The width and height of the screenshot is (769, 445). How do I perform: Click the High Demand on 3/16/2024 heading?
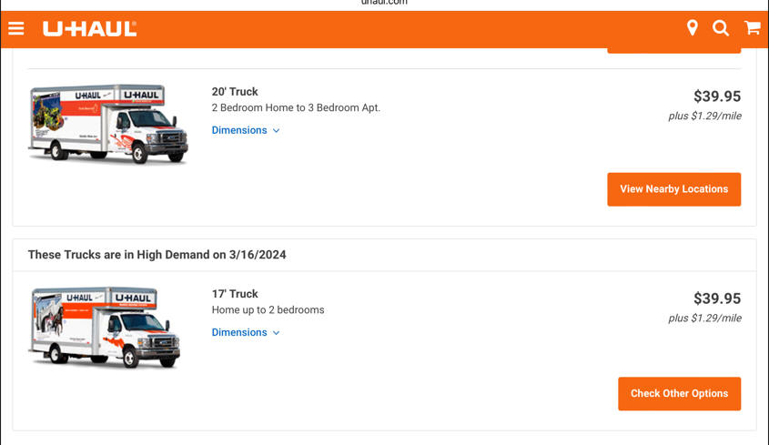157,255
